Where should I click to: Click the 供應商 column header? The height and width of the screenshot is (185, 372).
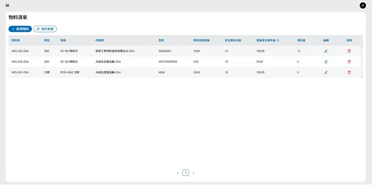click(99, 40)
